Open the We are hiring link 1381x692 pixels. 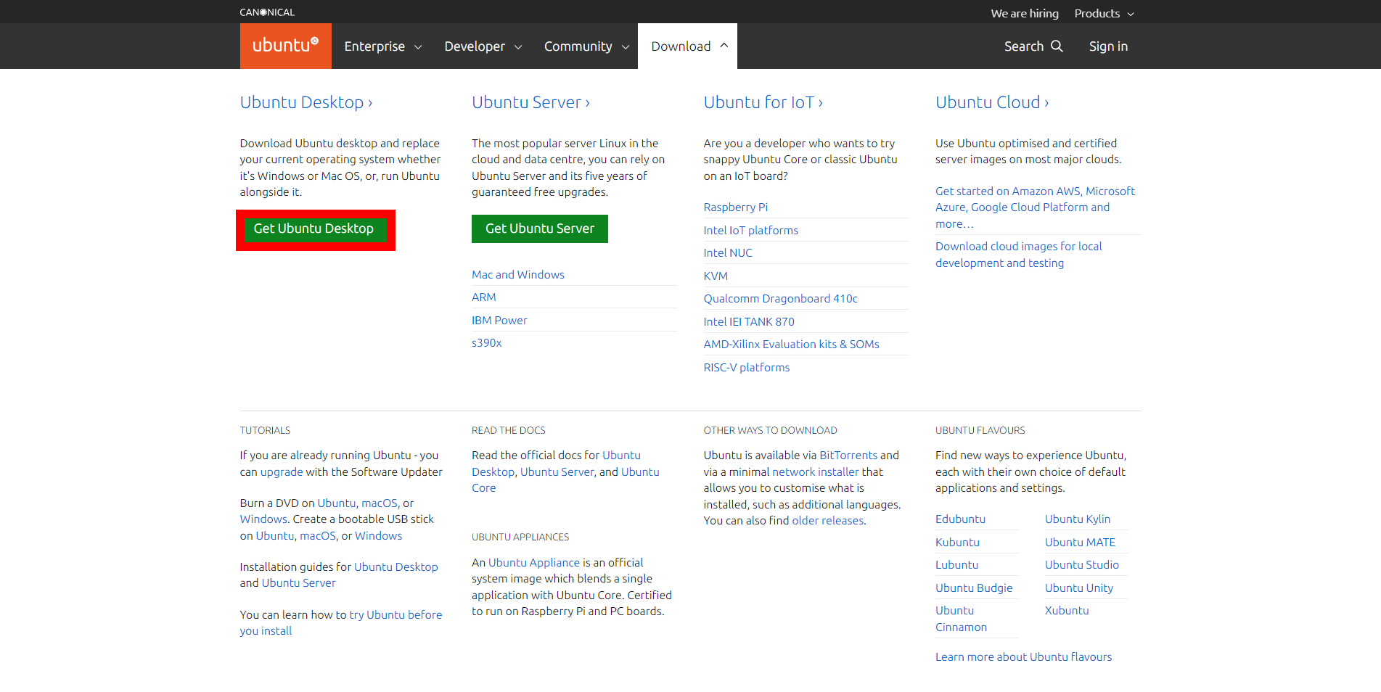pyautogui.click(x=1025, y=14)
